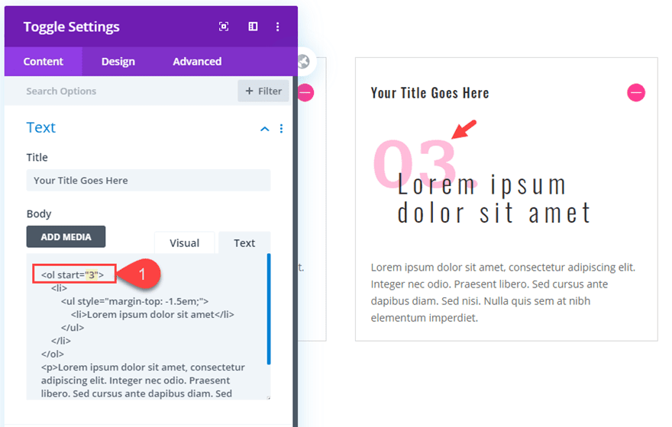Open the Text section three-dot options menu
This screenshot has height=427, width=672.
(281, 128)
